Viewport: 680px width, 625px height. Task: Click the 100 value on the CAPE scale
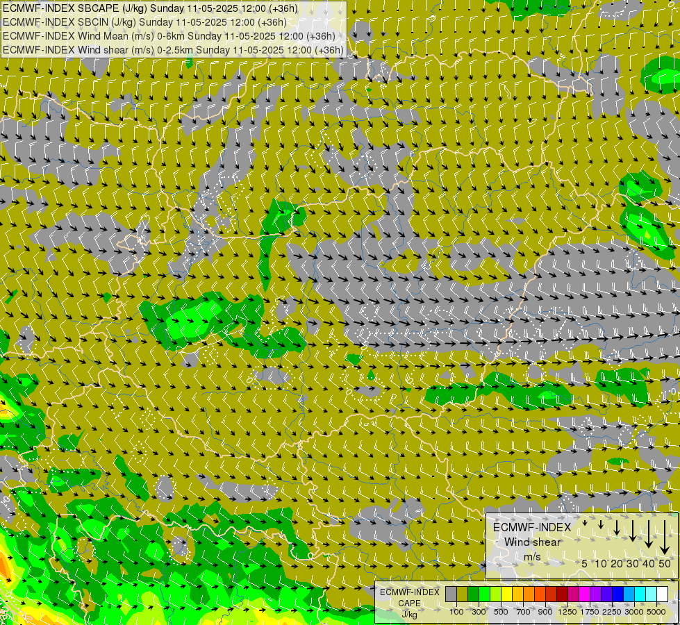tap(456, 612)
